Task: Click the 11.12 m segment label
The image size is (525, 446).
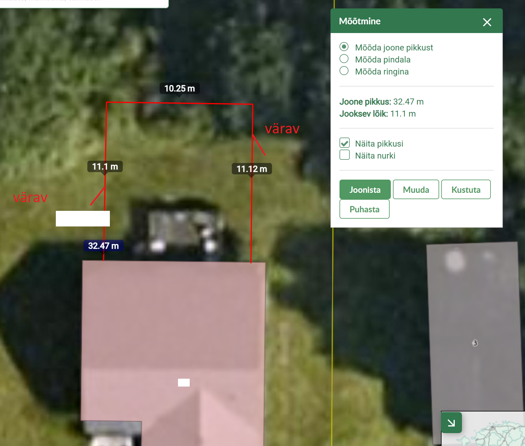Action: pos(252,169)
